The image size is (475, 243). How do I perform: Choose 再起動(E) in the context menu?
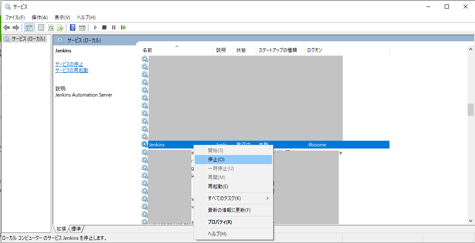click(x=233, y=186)
